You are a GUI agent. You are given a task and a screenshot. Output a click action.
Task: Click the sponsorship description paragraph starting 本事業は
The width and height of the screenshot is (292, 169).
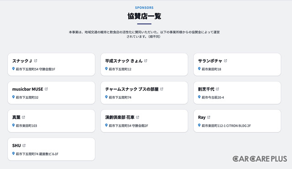pos(144,35)
